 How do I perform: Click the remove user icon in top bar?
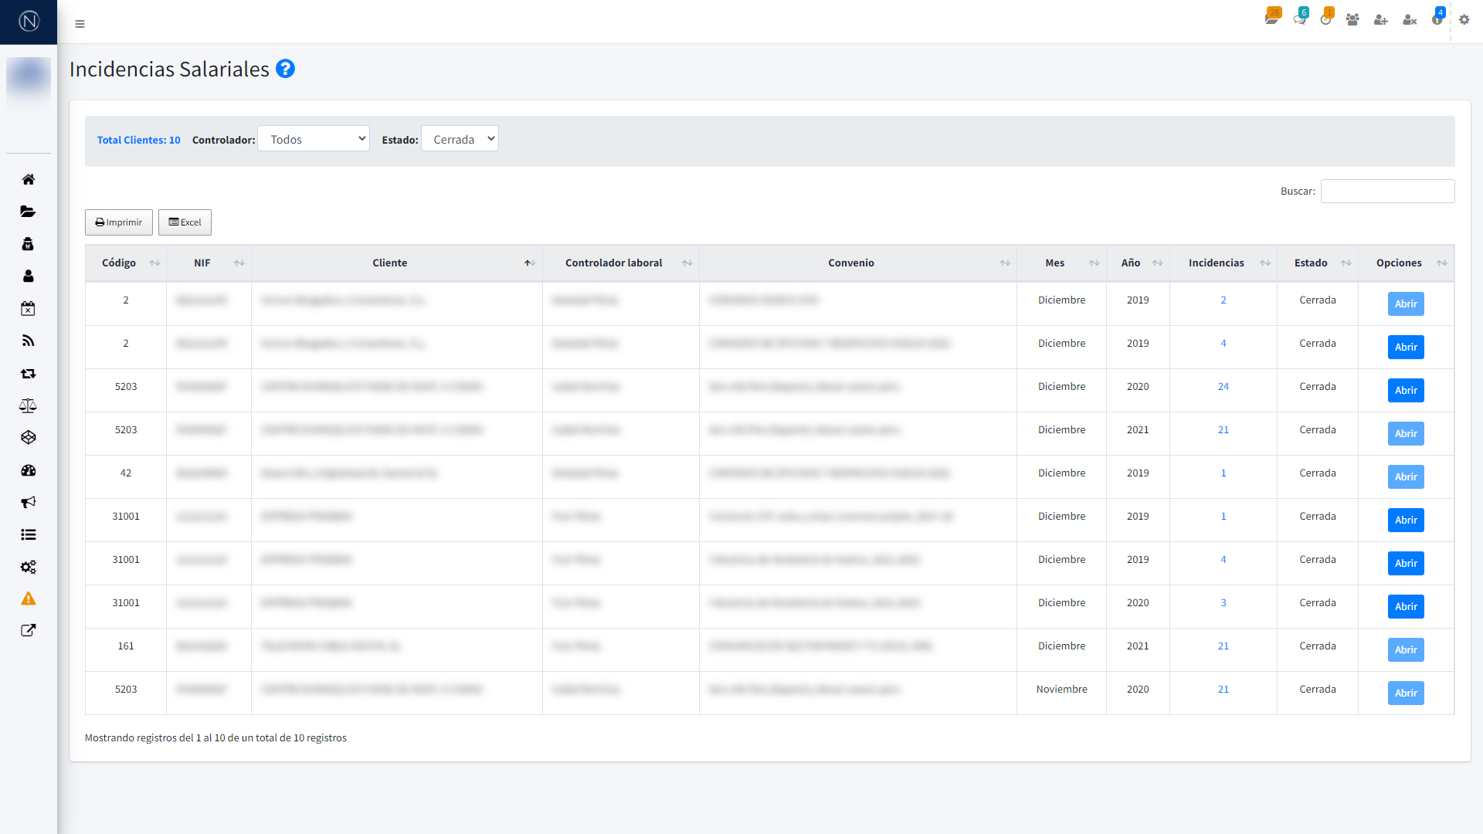[x=1410, y=20]
